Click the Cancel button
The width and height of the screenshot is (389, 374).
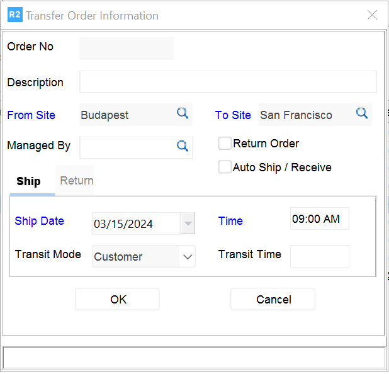click(x=273, y=300)
